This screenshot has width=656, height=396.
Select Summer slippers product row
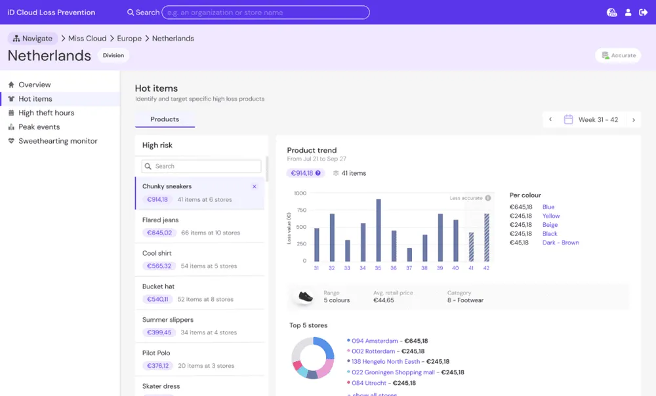(200, 326)
